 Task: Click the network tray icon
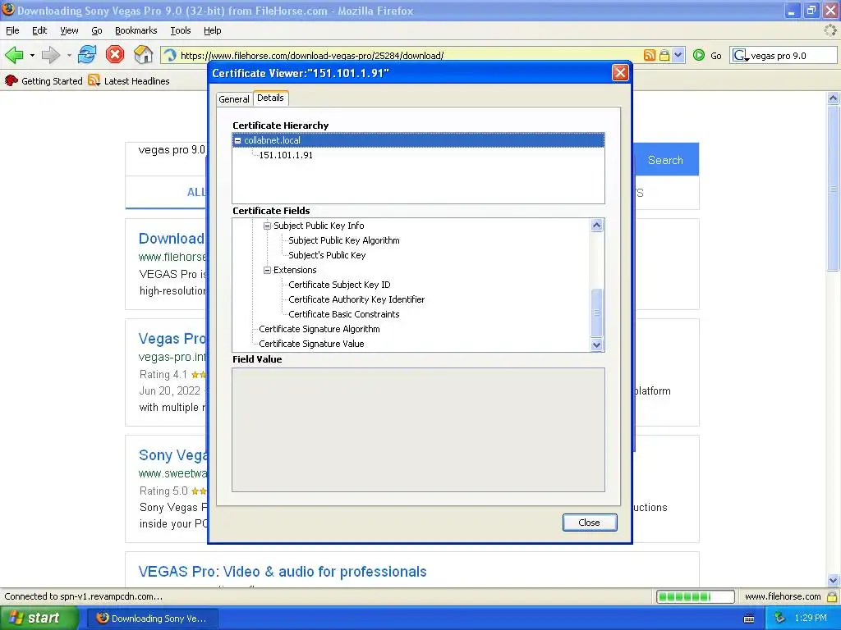(779, 618)
